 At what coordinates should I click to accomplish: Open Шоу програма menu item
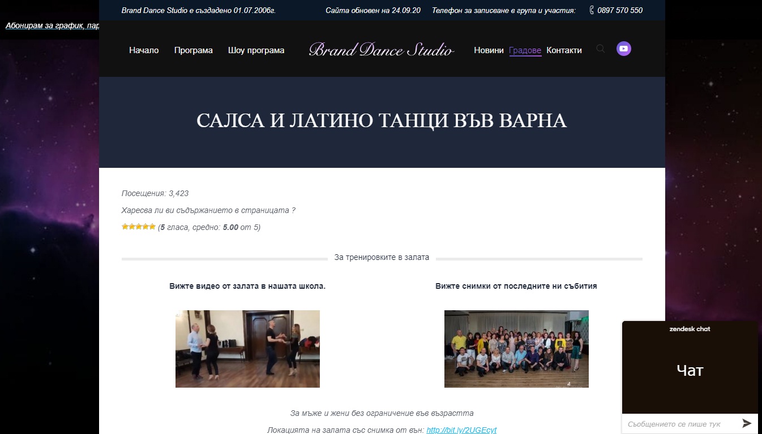[x=256, y=50]
